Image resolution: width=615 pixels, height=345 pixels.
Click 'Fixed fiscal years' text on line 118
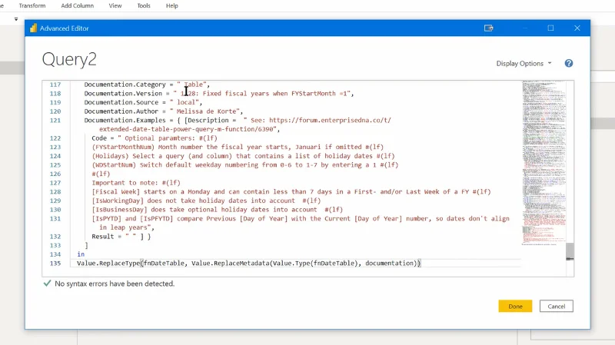coord(235,93)
